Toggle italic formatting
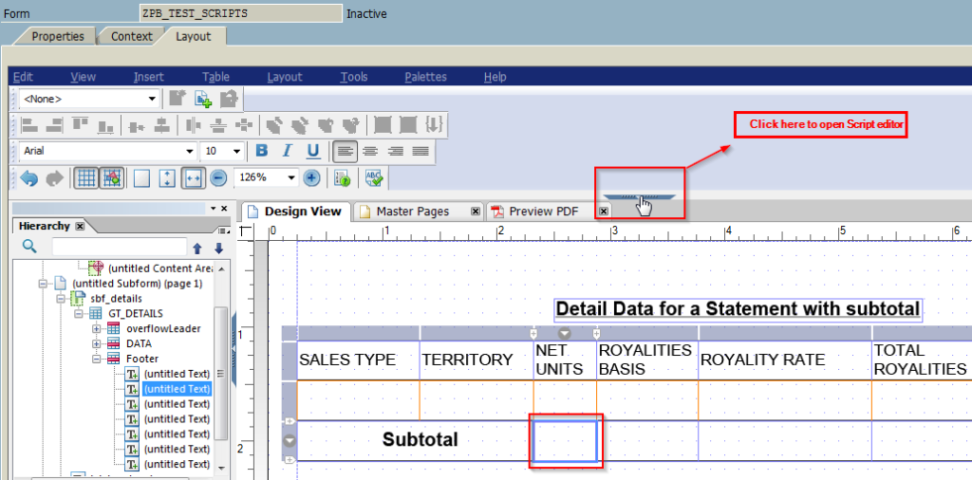The image size is (972, 480). [x=287, y=151]
